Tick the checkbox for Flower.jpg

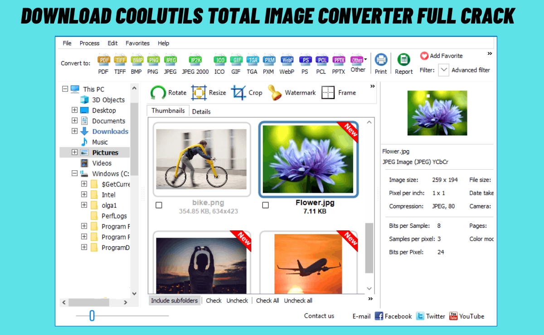pos(265,205)
